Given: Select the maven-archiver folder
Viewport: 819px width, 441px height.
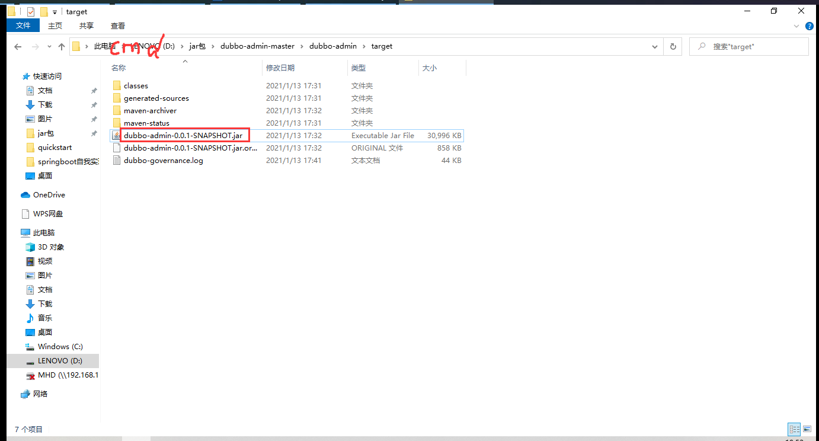Looking at the screenshot, I should 287,111.
